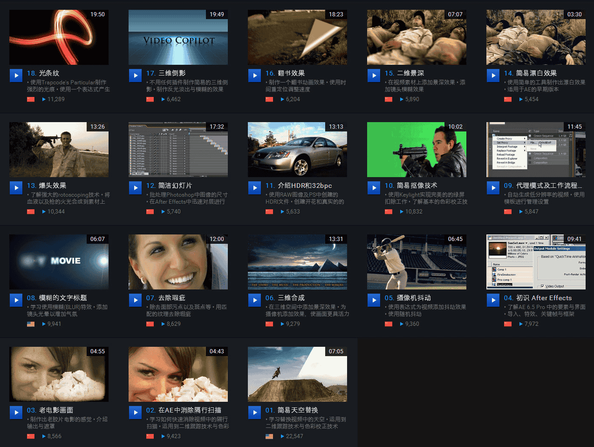
Task: Click play icon beside 02. 在AE中消除隔行扫描
Action: [135, 412]
